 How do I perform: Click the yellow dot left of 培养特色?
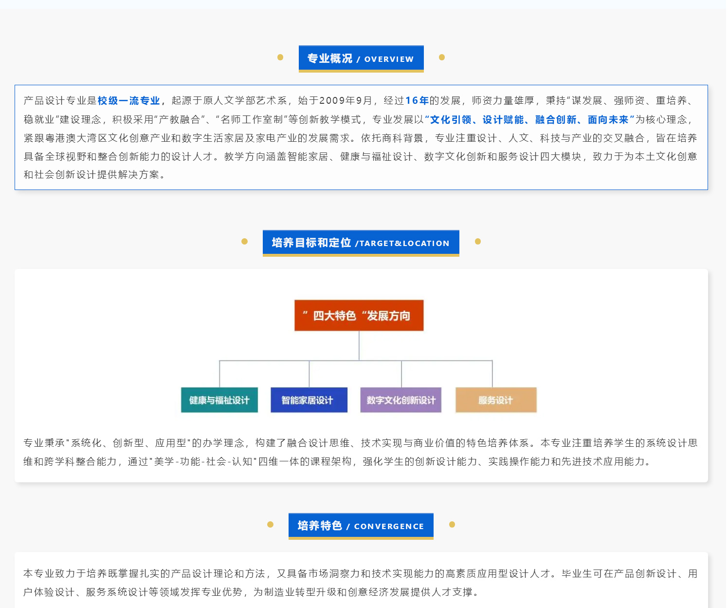[x=271, y=525]
